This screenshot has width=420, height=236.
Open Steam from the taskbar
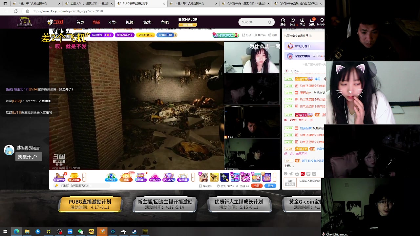(134, 231)
